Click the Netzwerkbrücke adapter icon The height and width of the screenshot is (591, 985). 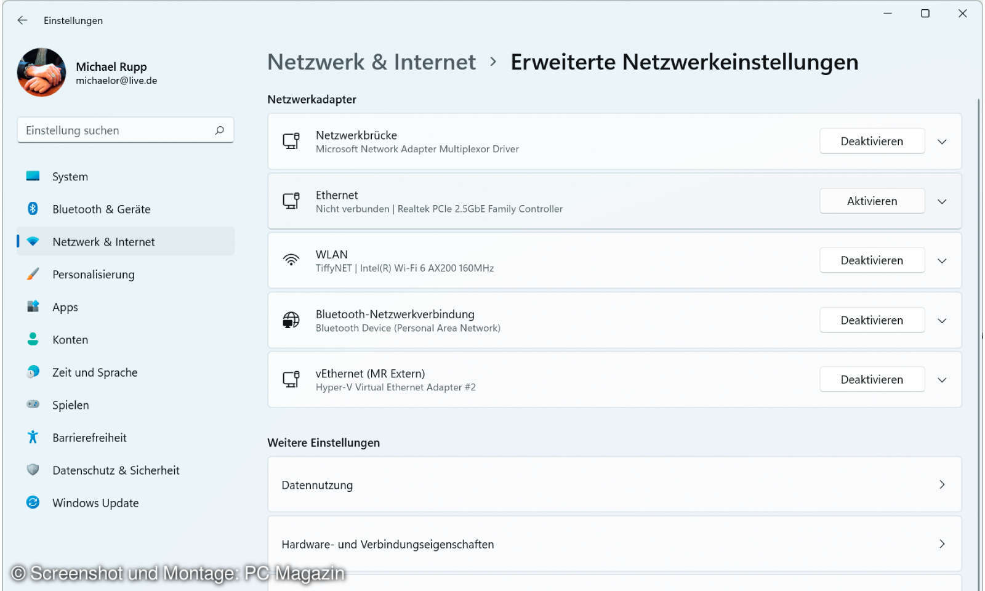point(291,141)
